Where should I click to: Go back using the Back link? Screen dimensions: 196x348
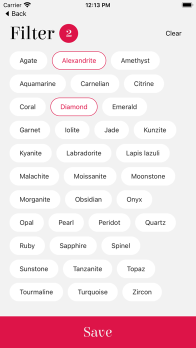click(x=16, y=14)
